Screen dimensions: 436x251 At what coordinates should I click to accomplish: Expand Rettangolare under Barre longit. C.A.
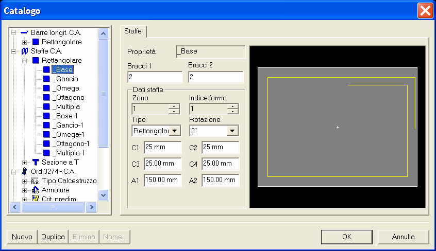[x=24, y=42]
